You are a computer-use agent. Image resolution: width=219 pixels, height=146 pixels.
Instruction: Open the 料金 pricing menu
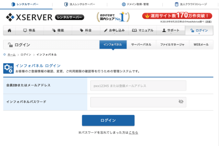click(x=86, y=30)
